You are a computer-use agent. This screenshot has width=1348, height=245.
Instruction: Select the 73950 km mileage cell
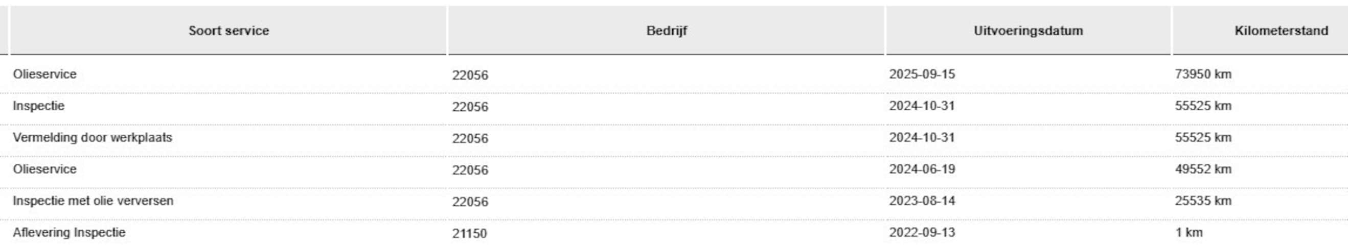[x=1202, y=74]
